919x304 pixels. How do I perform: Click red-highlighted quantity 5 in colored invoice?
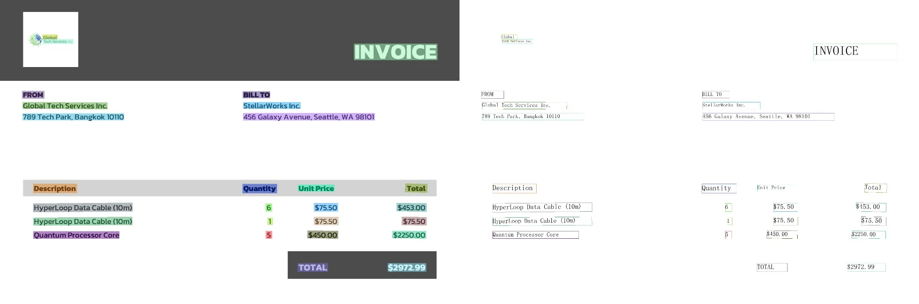[269, 235]
